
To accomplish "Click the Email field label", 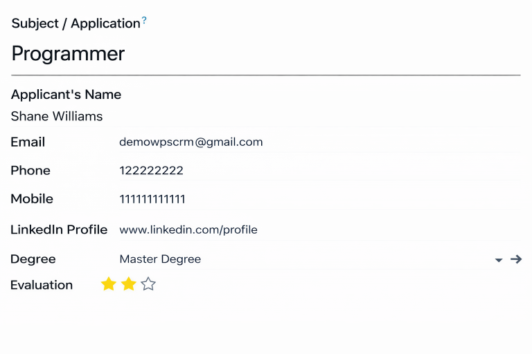I will (28, 142).
